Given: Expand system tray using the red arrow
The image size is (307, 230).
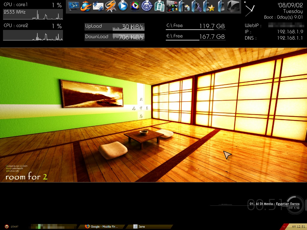Looking at the screenshot, I should coord(284,227).
